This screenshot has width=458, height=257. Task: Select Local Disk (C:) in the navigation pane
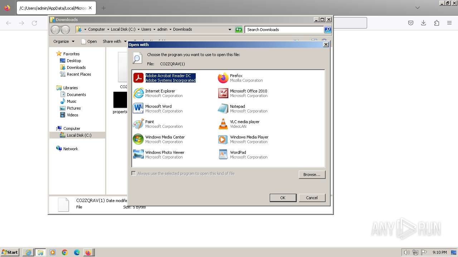79,135
